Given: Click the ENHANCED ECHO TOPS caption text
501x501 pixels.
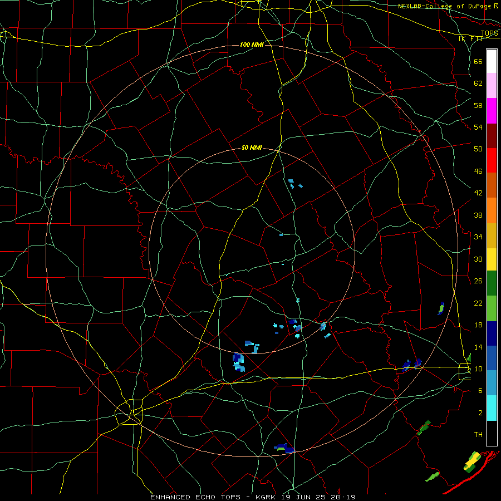Looking at the screenshot, I should tap(195, 497).
